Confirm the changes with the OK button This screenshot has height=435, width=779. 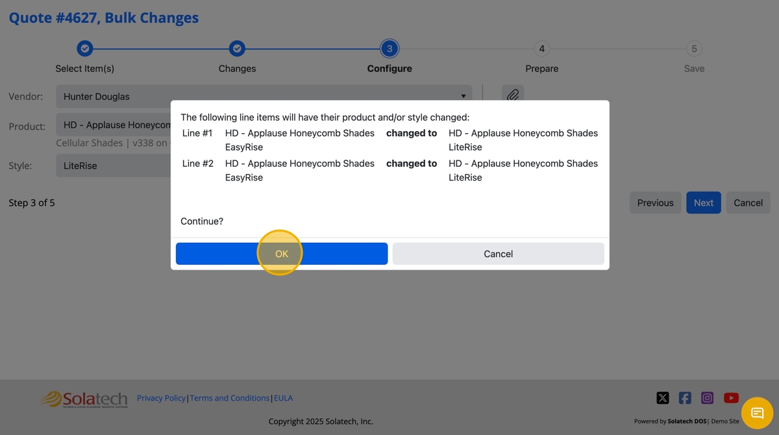(x=281, y=254)
